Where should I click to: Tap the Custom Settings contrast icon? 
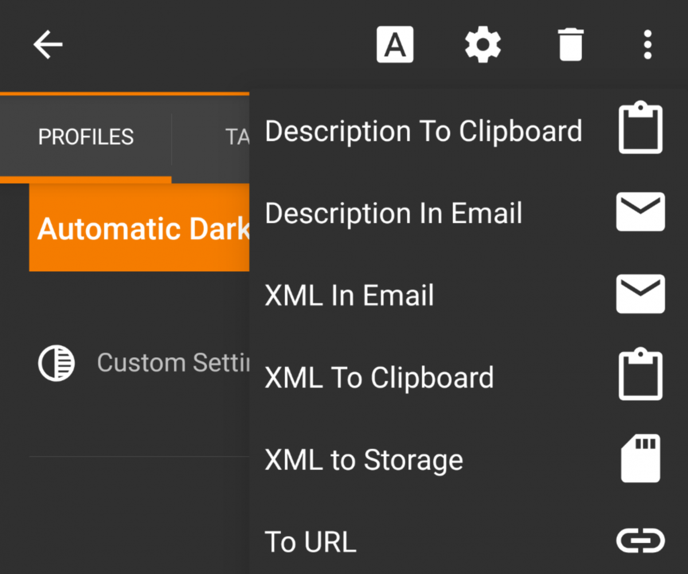56,362
